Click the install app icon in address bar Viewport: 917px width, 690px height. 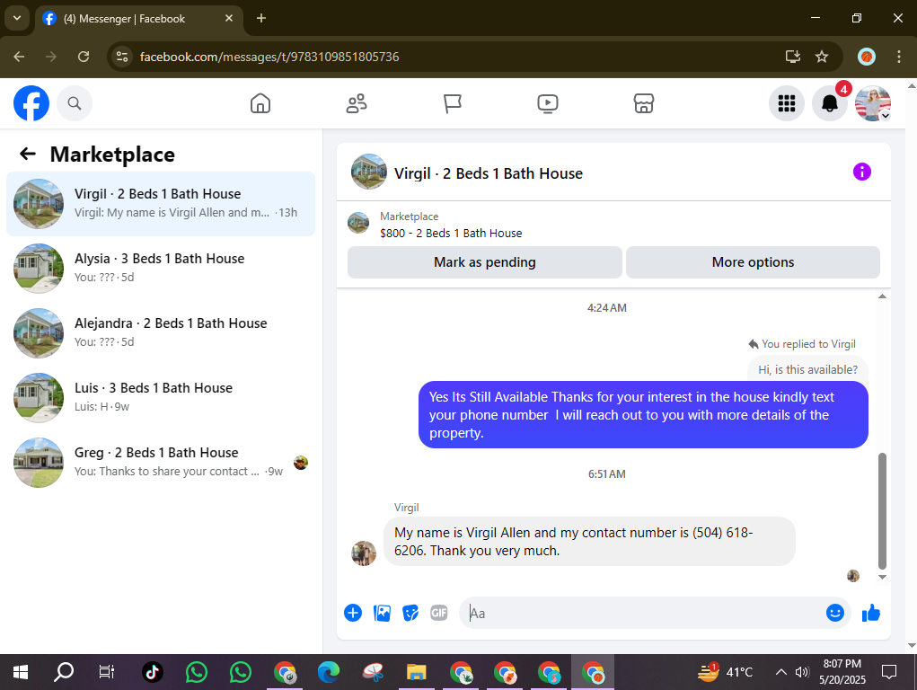793,57
